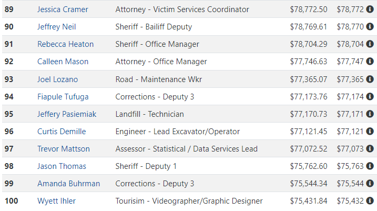
Task: Open info icon in Rebecca Heaton row
Action: (370, 44)
